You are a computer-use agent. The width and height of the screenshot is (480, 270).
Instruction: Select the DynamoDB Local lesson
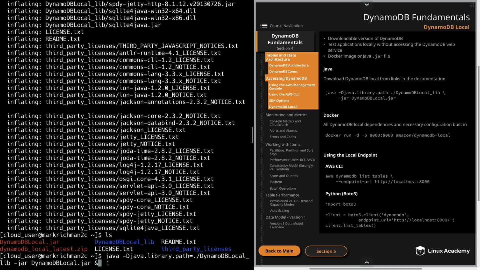tap(283, 107)
